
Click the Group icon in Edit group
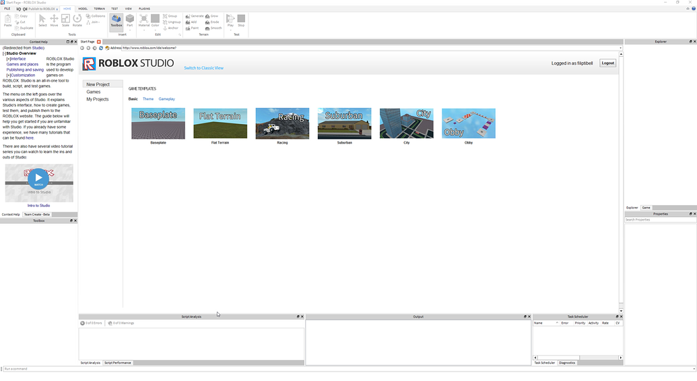click(170, 16)
